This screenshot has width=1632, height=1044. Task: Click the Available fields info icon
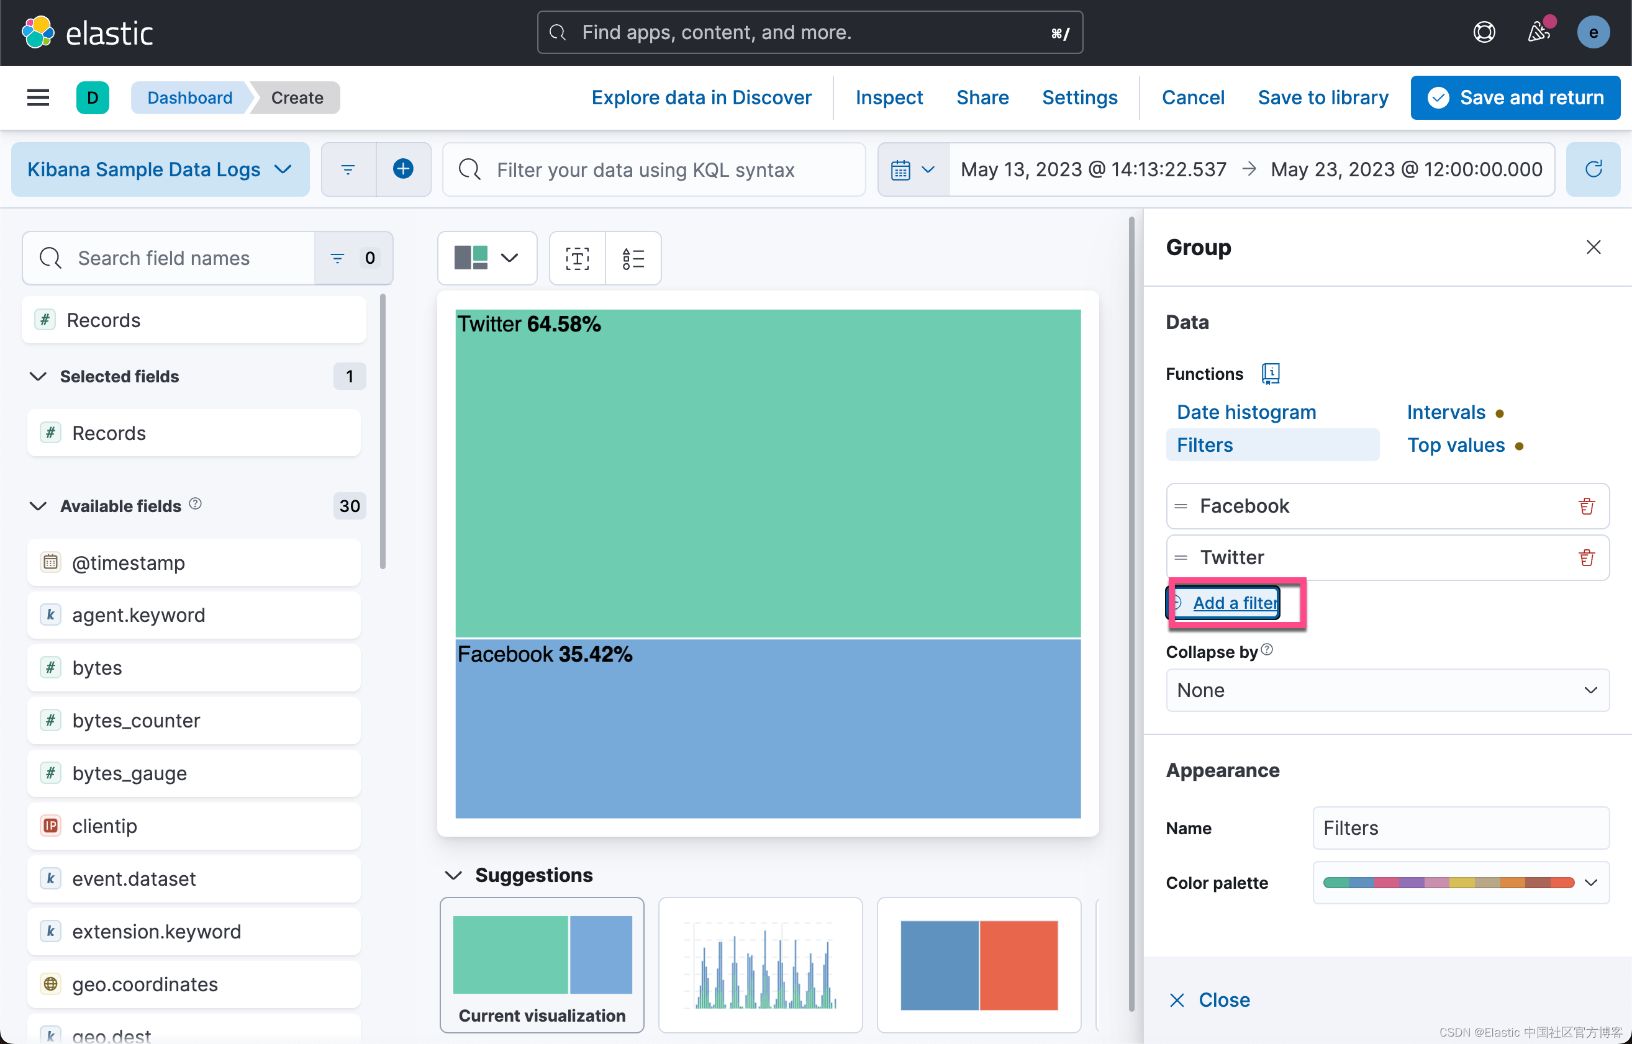tap(196, 504)
